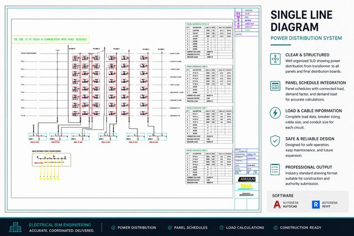The image size is (354, 236).
Task: Click the checkmark icon beside Load Calculations
Action: click(x=221, y=228)
